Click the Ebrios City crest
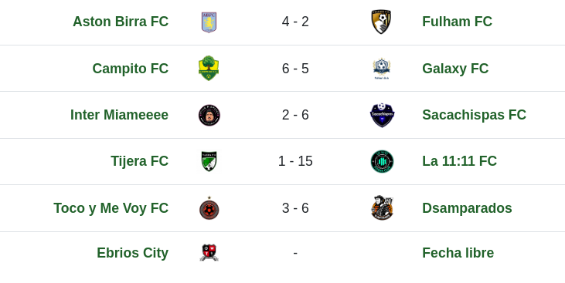This screenshot has height=283, width=565. 209,253
